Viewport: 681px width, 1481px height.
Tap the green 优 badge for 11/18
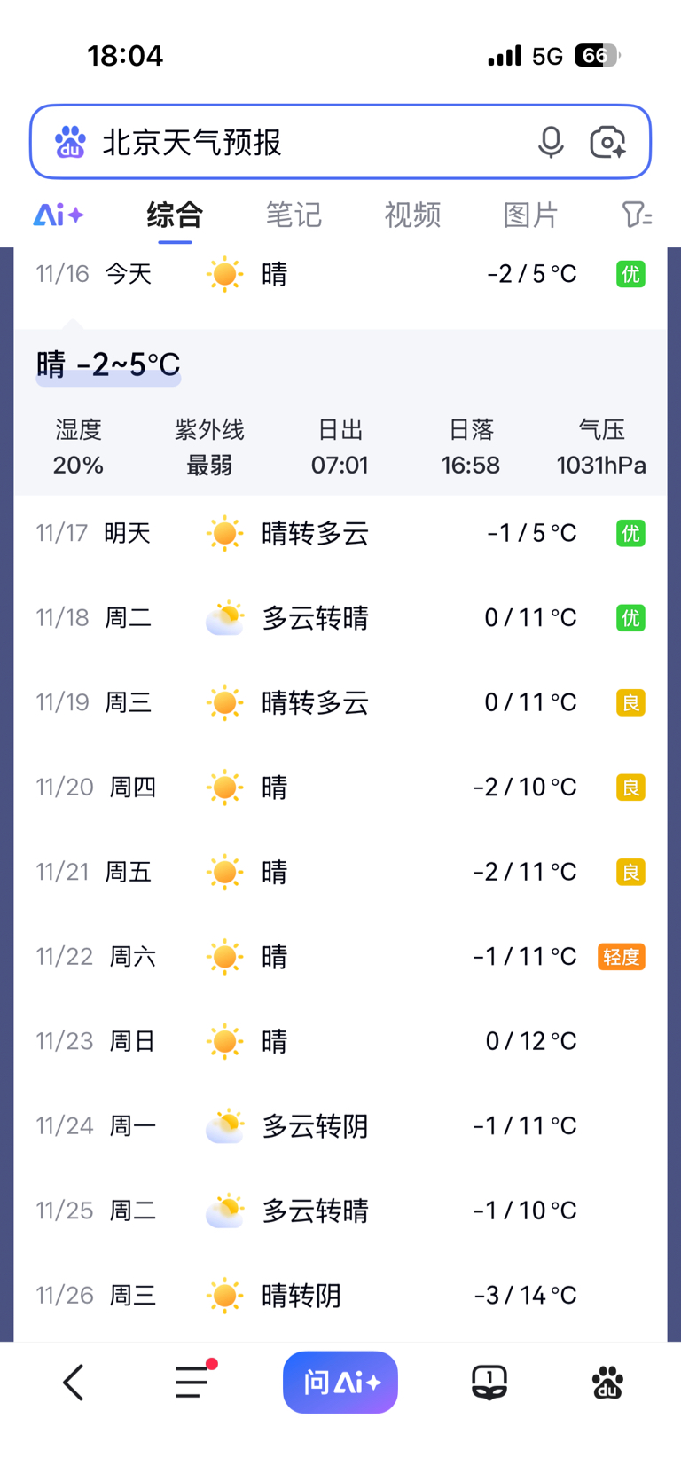[630, 618]
